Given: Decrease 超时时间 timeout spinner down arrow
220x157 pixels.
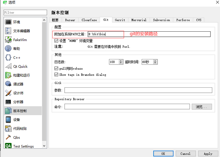Looking at the screenshot, I should pyautogui.click(x=155, y=63).
